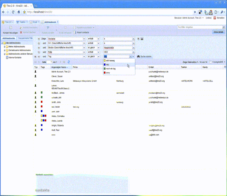Click the add filter row plus icon

[x=35, y=57]
